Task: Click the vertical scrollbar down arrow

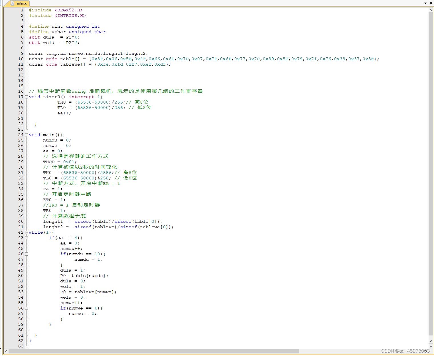Action: 431,341
